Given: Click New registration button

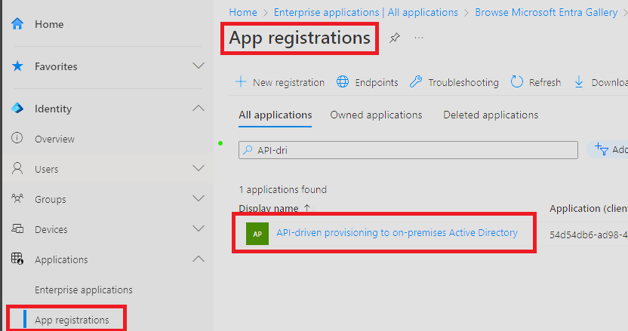Looking at the screenshot, I should pyautogui.click(x=279, y=82).
